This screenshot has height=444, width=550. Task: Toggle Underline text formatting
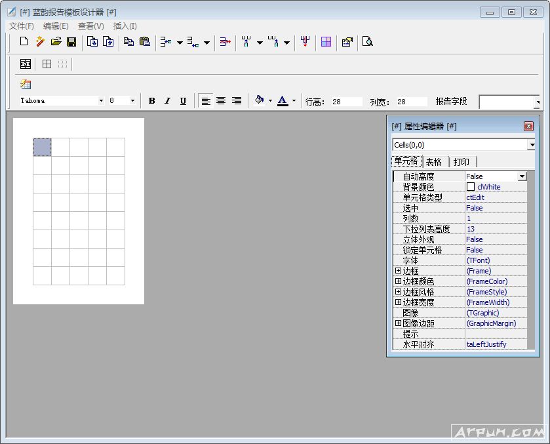pyautogui.click(x=183, y=101)
